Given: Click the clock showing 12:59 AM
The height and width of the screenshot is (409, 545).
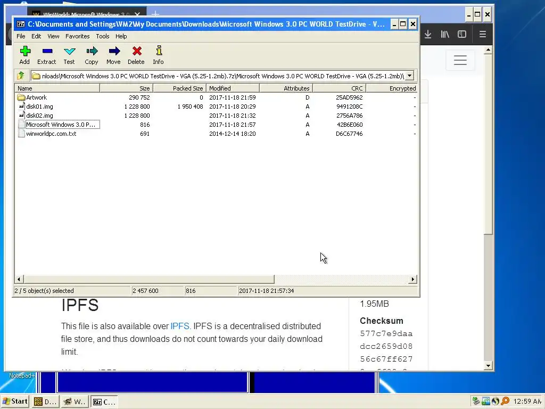Looking at the screenshot, I should coord(527,402).
